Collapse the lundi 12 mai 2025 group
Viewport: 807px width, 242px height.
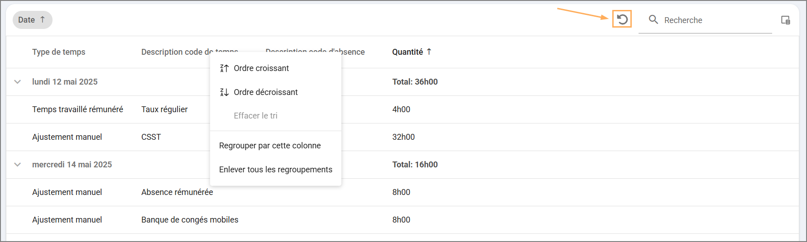pos(18,82)
